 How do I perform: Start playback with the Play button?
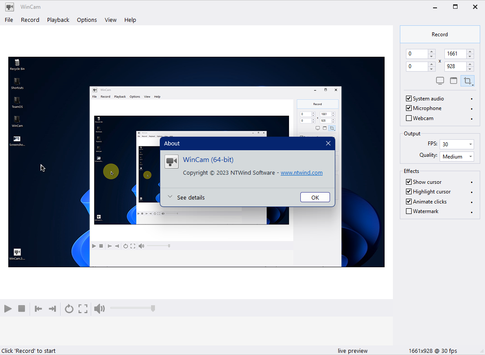click(8, 309)
